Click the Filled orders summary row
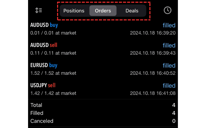 point(103,113)
